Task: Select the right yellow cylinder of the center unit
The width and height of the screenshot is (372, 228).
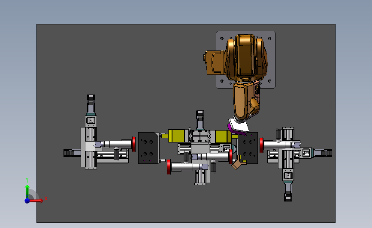Action: pos(224,136)
